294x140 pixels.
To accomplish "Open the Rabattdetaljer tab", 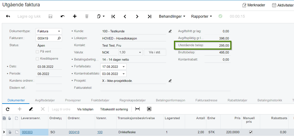I will pos(237,100).
